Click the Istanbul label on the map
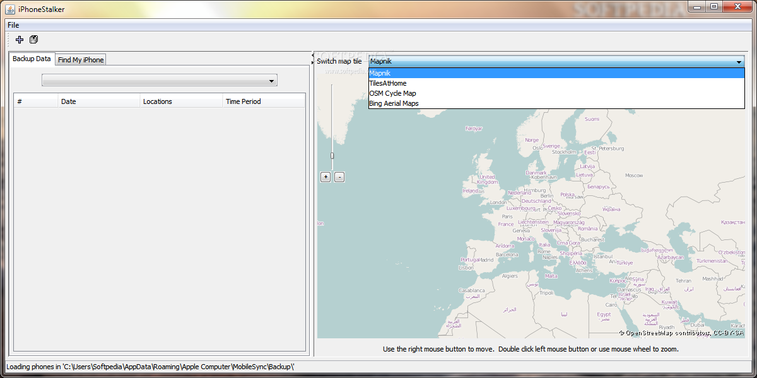This screenshot has height=378, width=757. [x=603, y=256]
